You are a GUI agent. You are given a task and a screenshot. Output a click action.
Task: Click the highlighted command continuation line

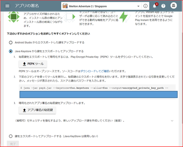pos(99,94)
